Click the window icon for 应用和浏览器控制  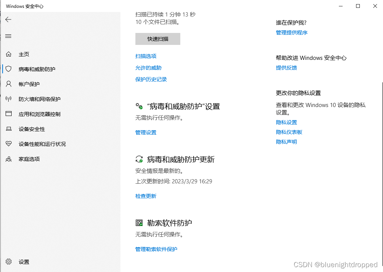[x=9, y=114]
